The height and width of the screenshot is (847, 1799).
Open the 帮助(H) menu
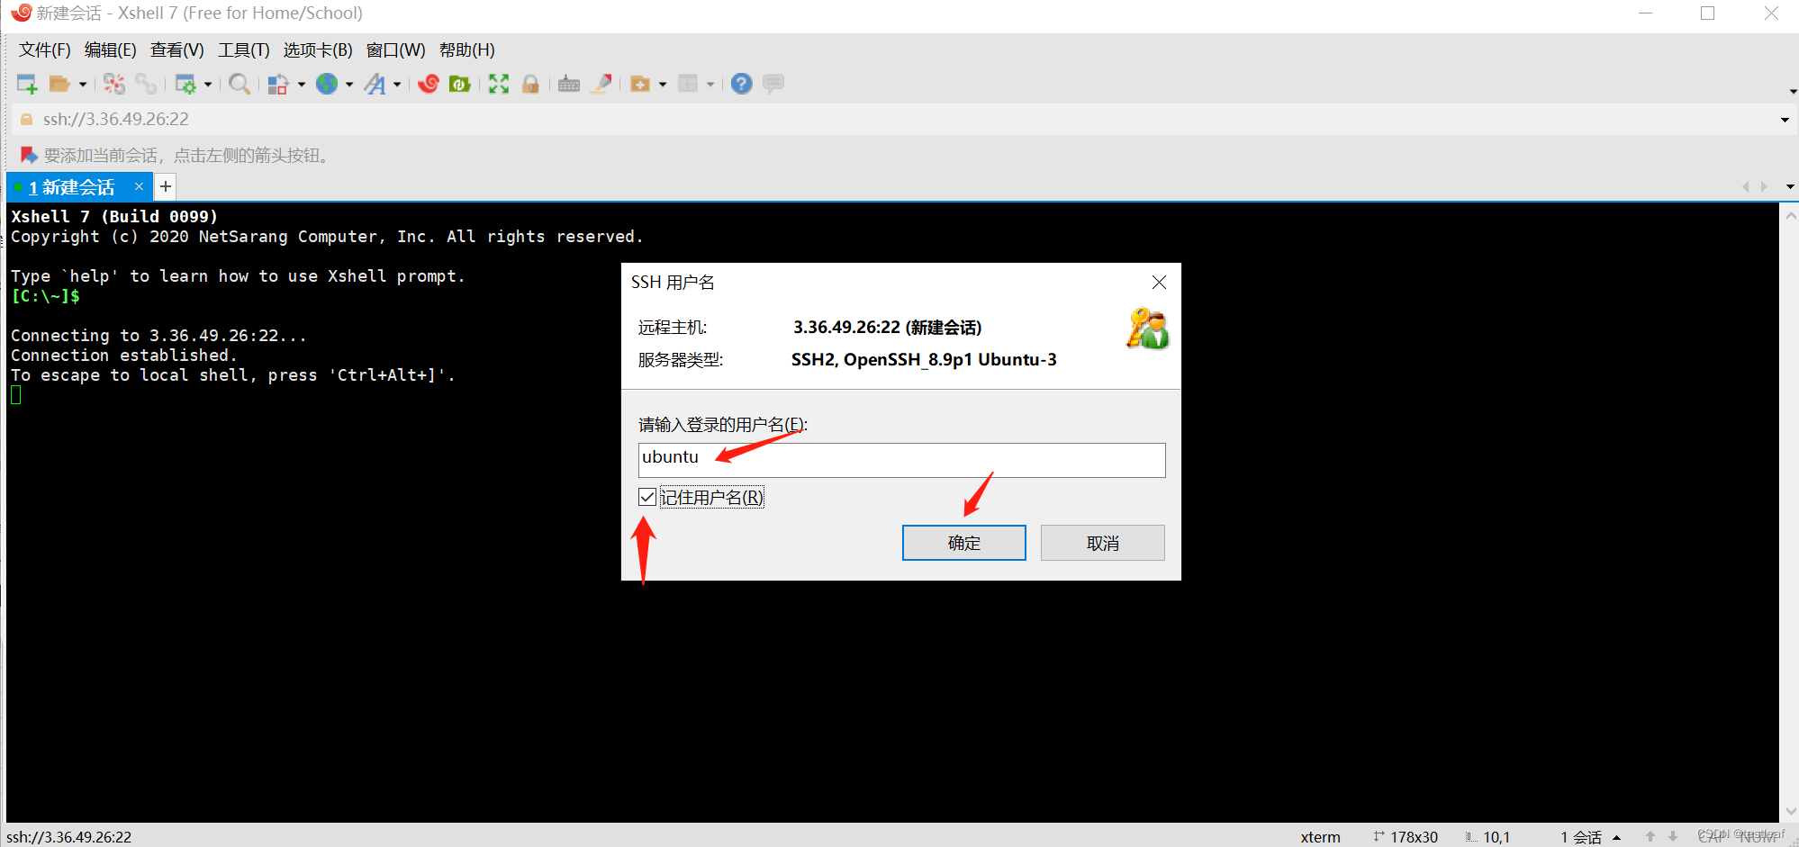coord(466,50)
